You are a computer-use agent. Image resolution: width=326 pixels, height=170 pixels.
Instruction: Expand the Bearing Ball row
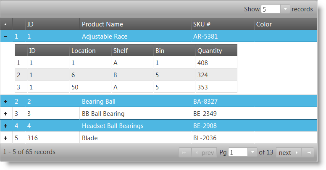tap(5, 102)
